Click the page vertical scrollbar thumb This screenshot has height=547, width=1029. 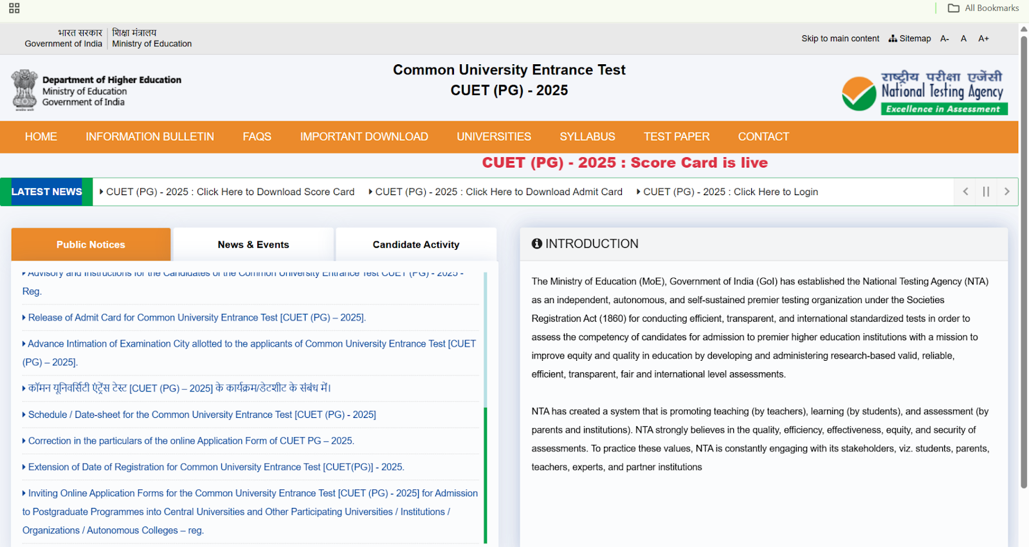pyautogui.click(x=1024, y=261)
